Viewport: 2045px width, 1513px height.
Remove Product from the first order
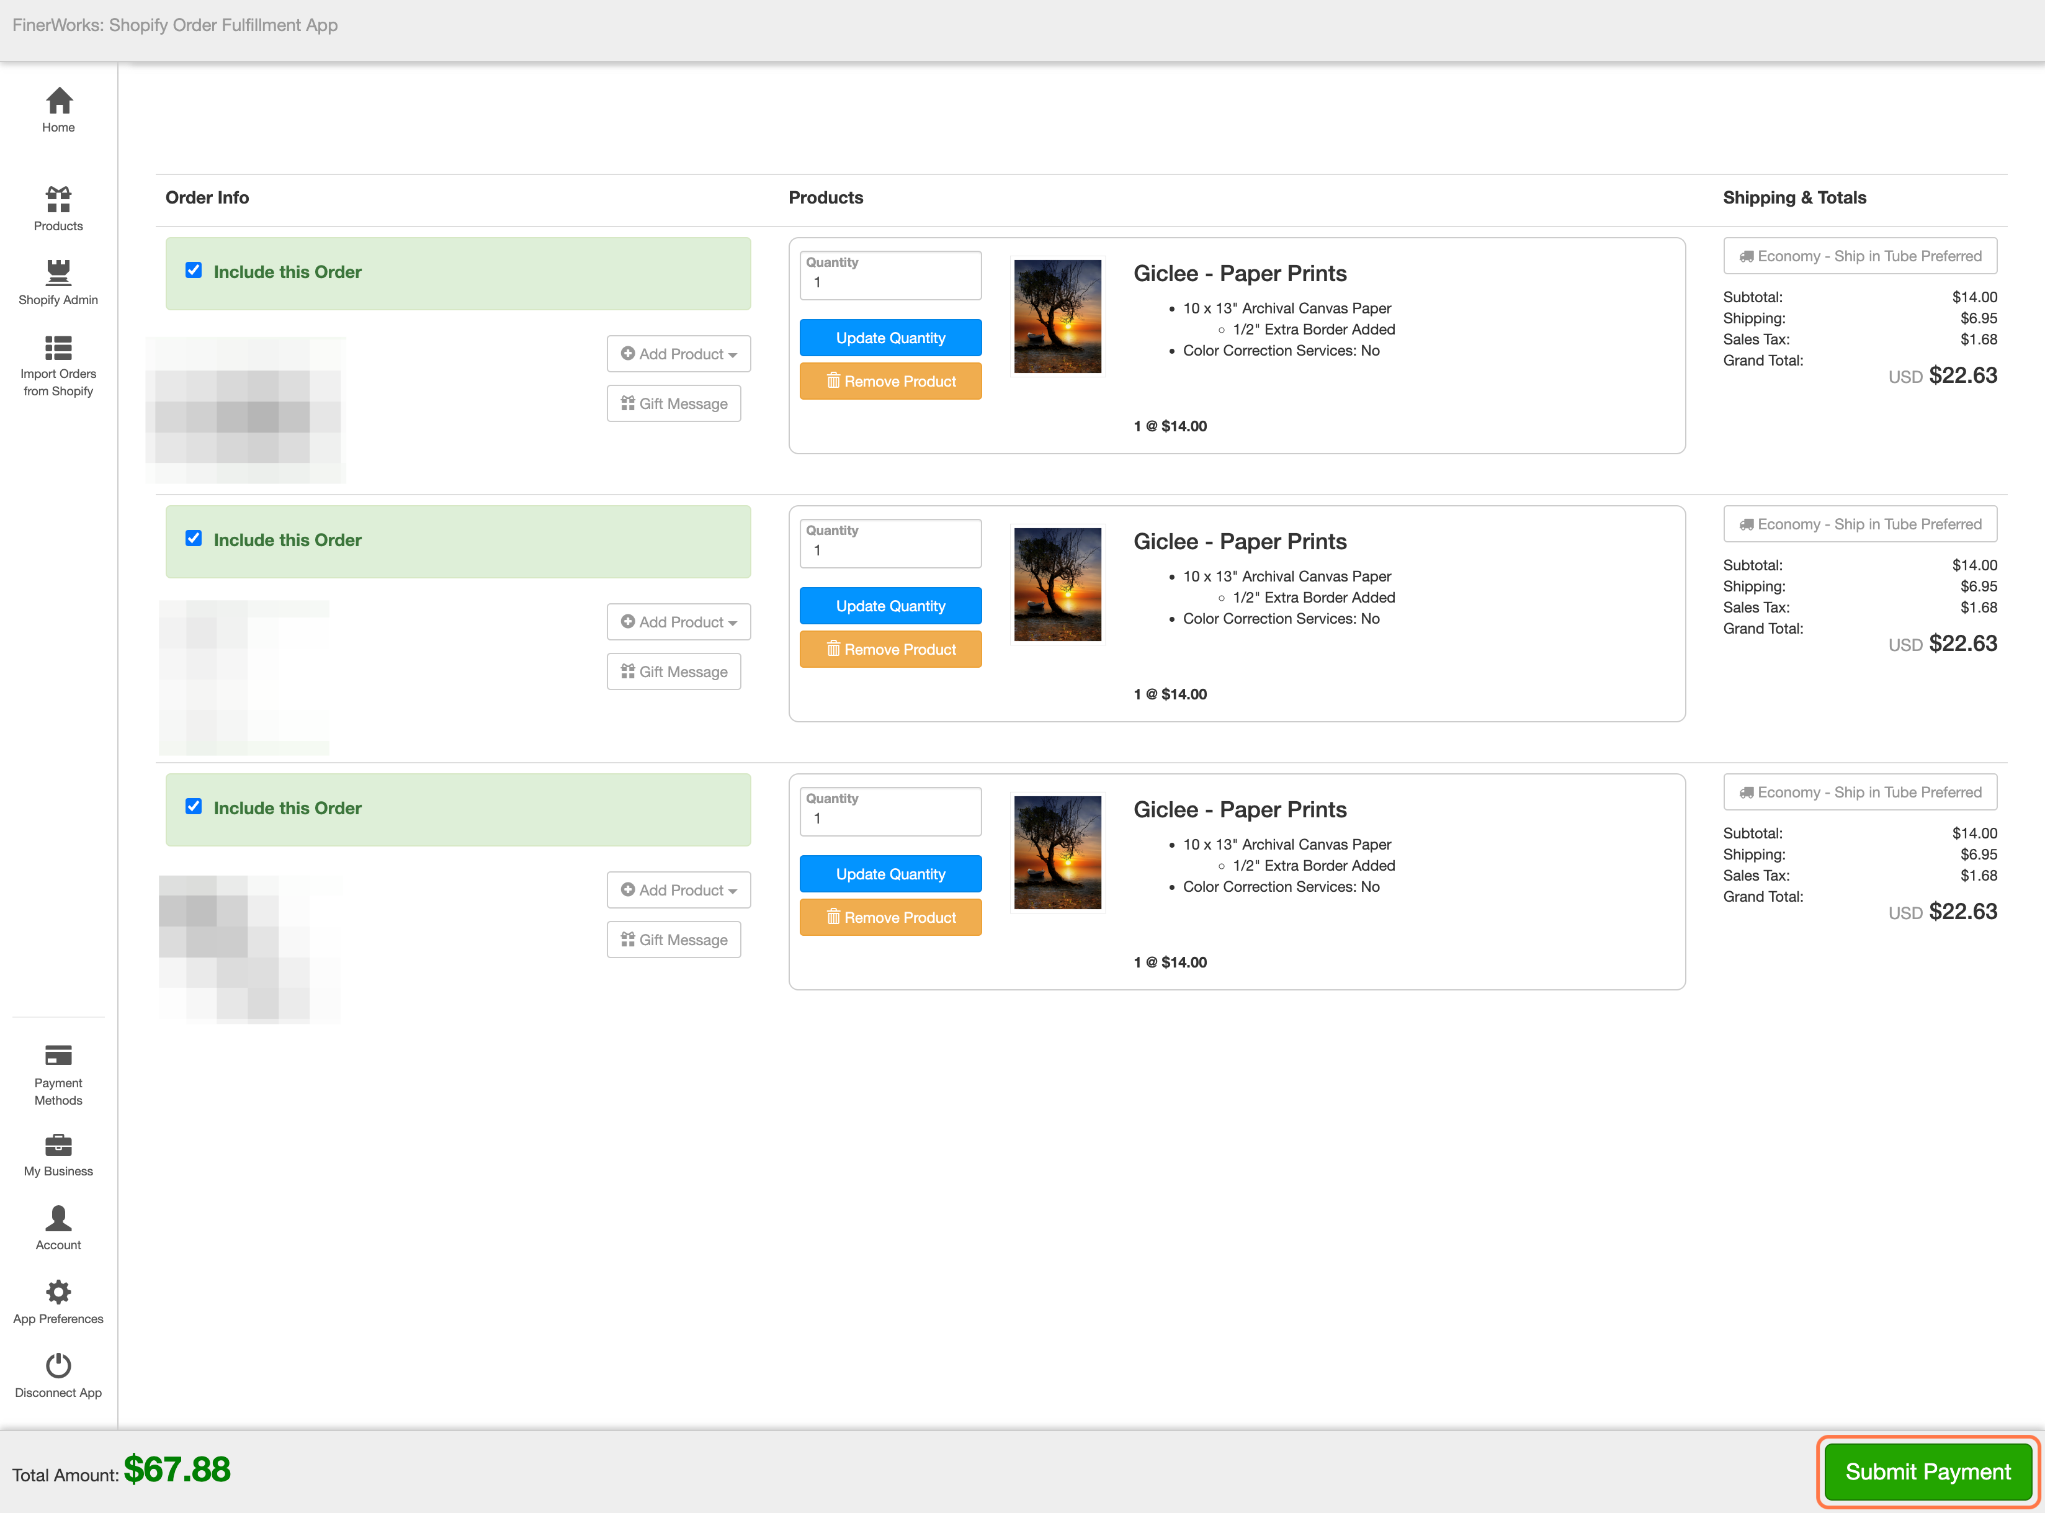coord(891,382)
